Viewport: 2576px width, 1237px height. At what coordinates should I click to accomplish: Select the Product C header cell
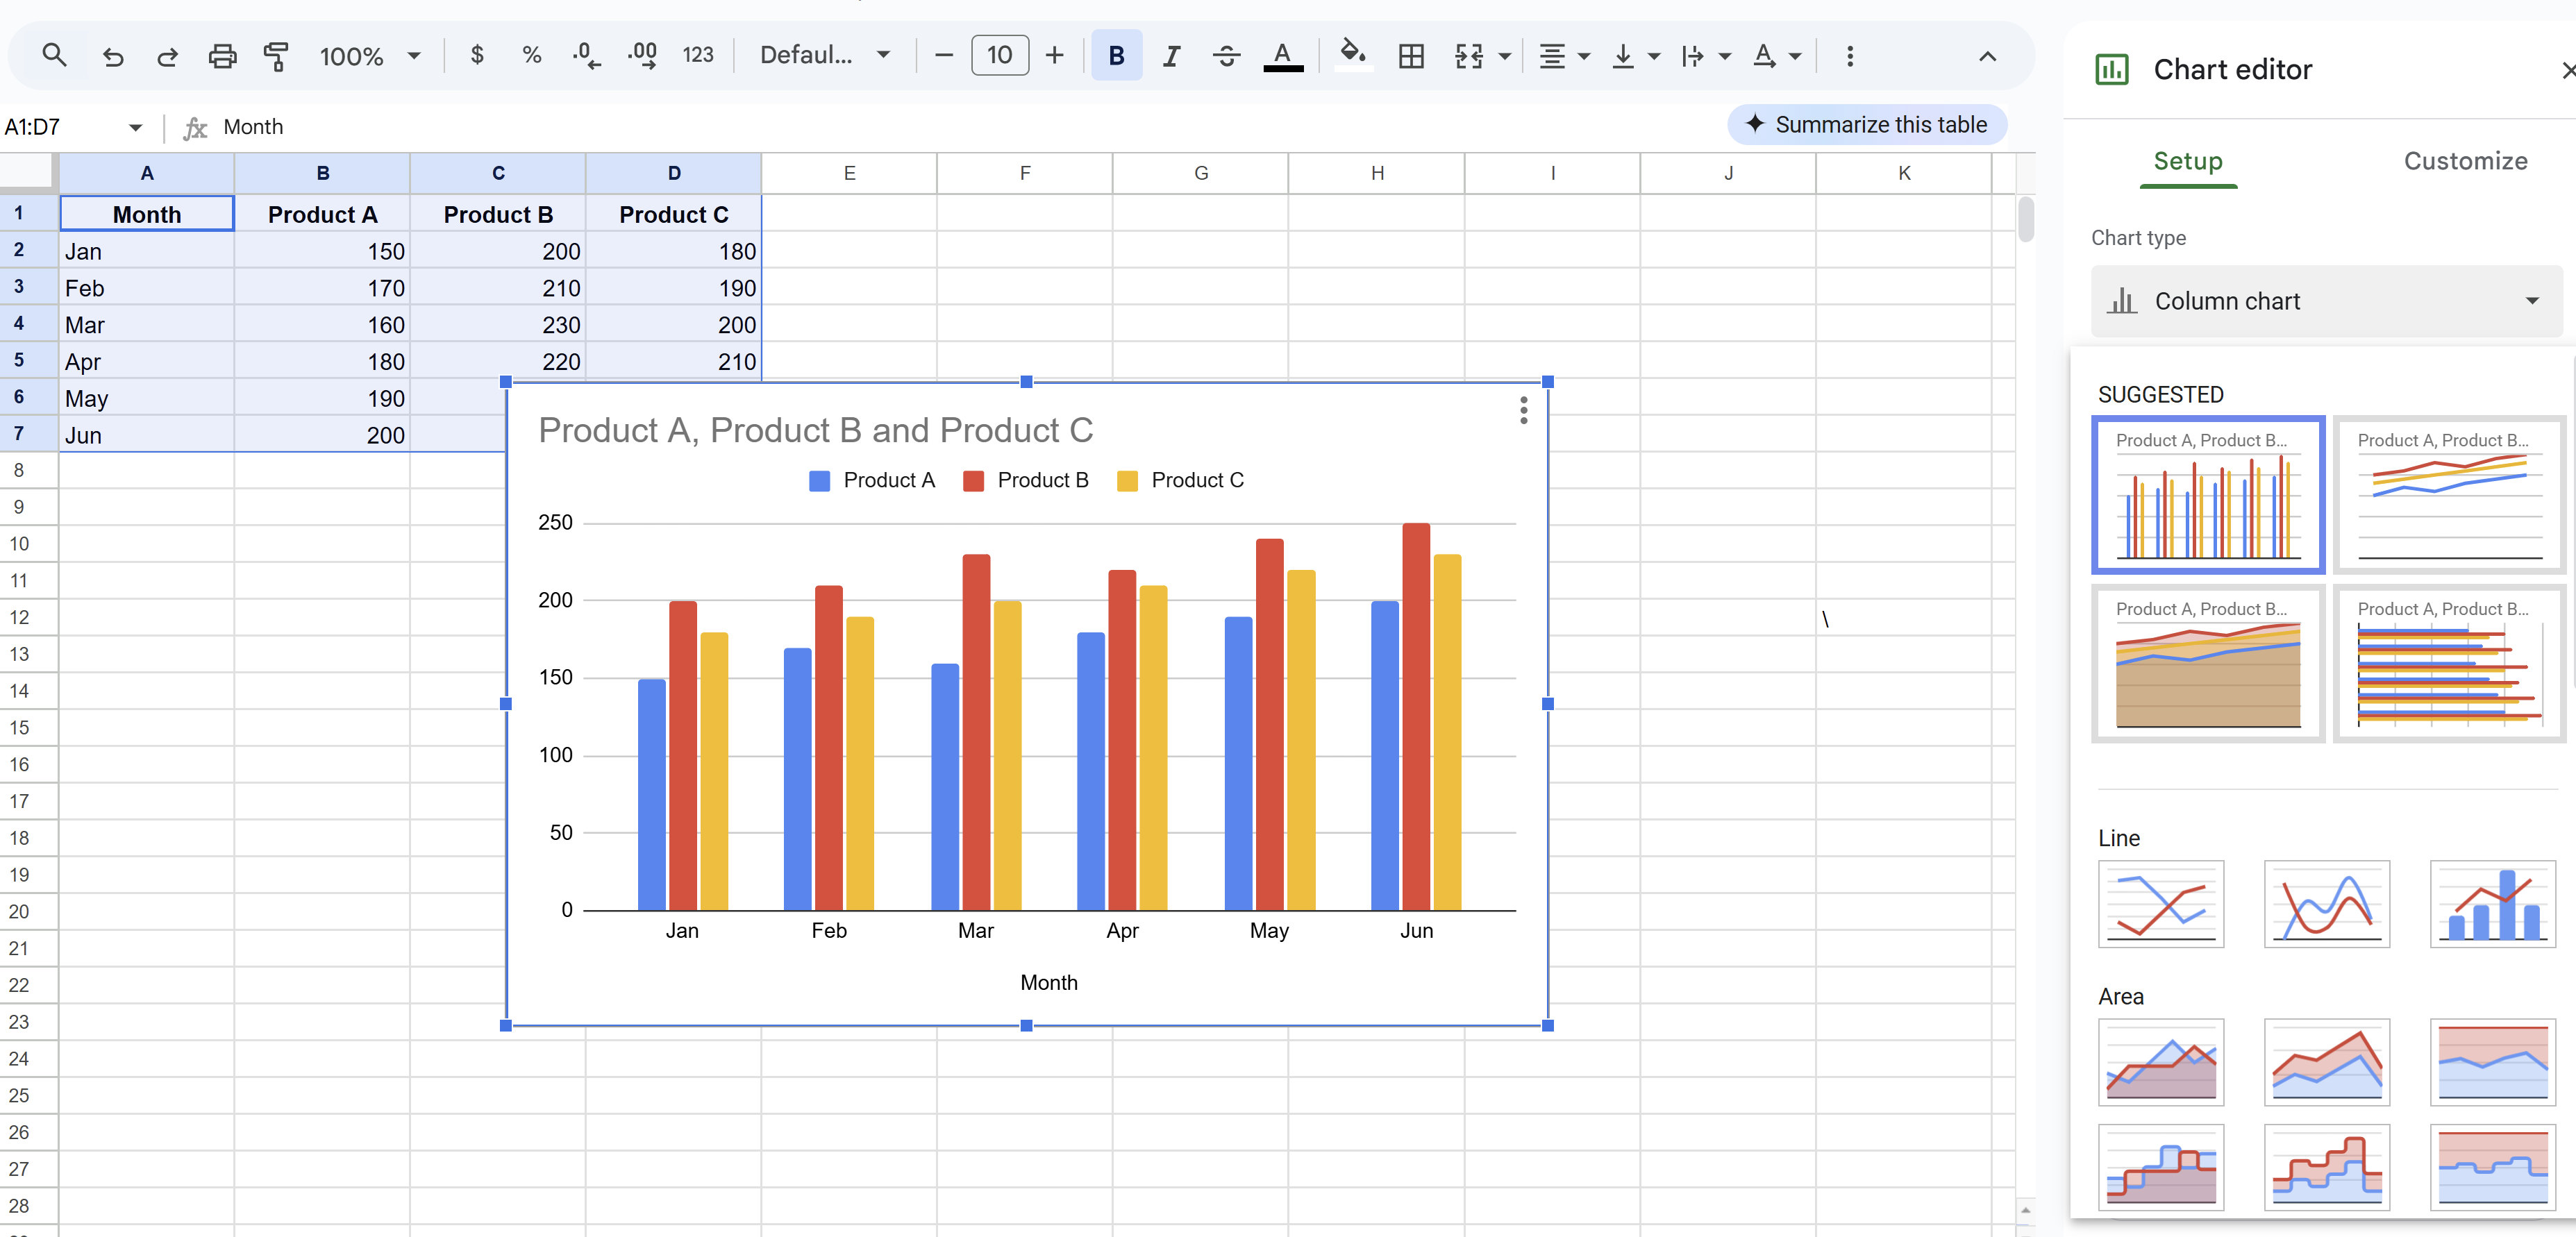[x=673, y=214]
